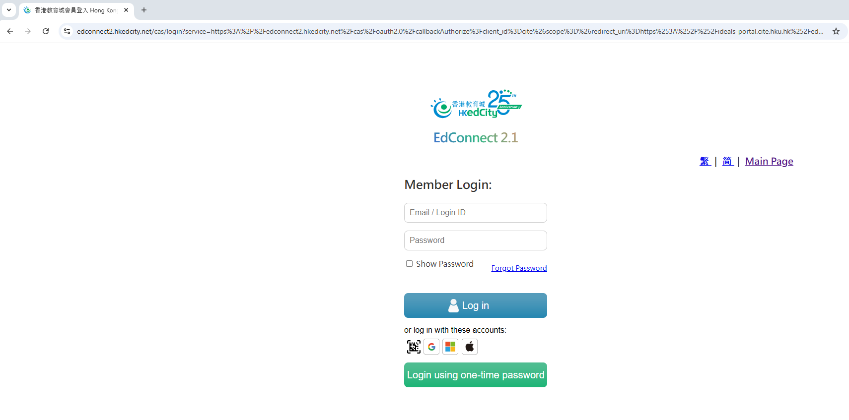Login using one-time password
Screen dimensions: 849x420
click(x=476, y=375)
